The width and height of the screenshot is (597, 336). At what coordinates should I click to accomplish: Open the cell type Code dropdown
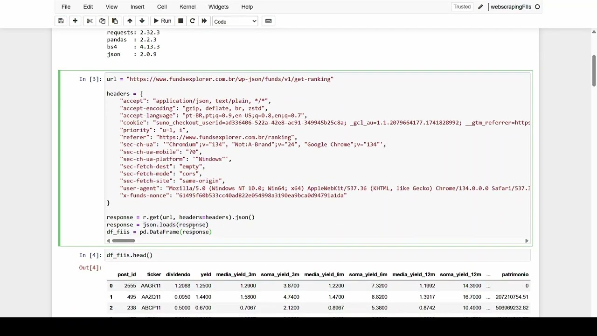pos(235,21)
